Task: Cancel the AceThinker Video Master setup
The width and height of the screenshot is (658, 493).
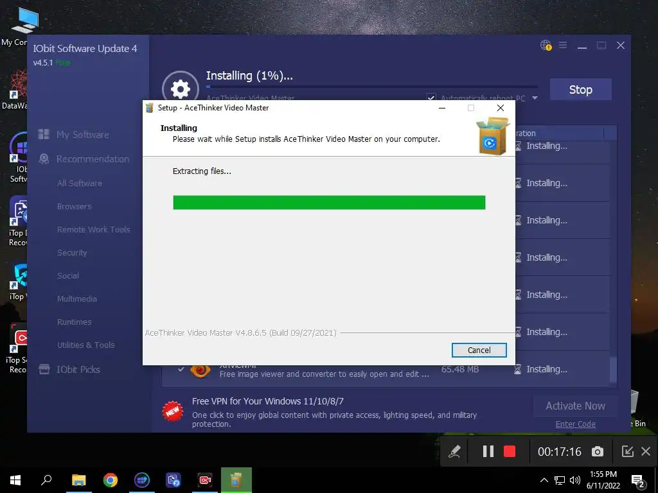Action: click(479, 350)
